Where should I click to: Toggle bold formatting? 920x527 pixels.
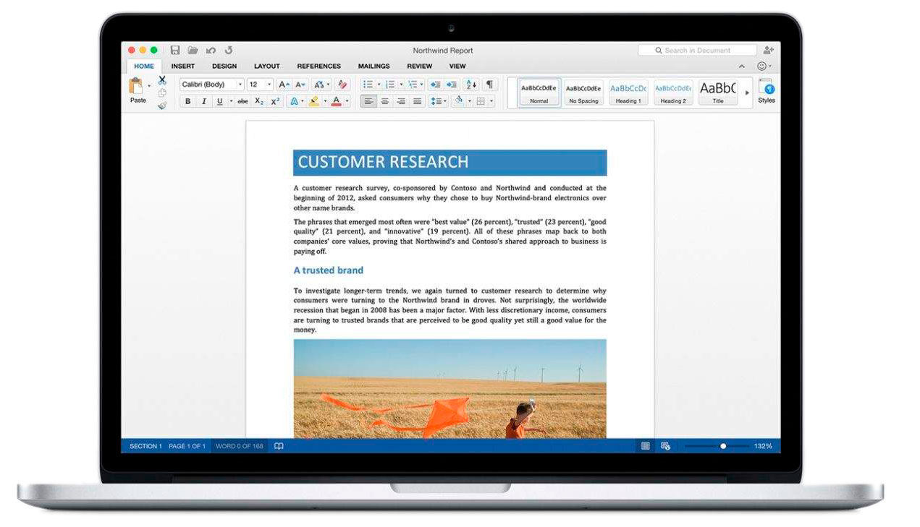[188, 101]
